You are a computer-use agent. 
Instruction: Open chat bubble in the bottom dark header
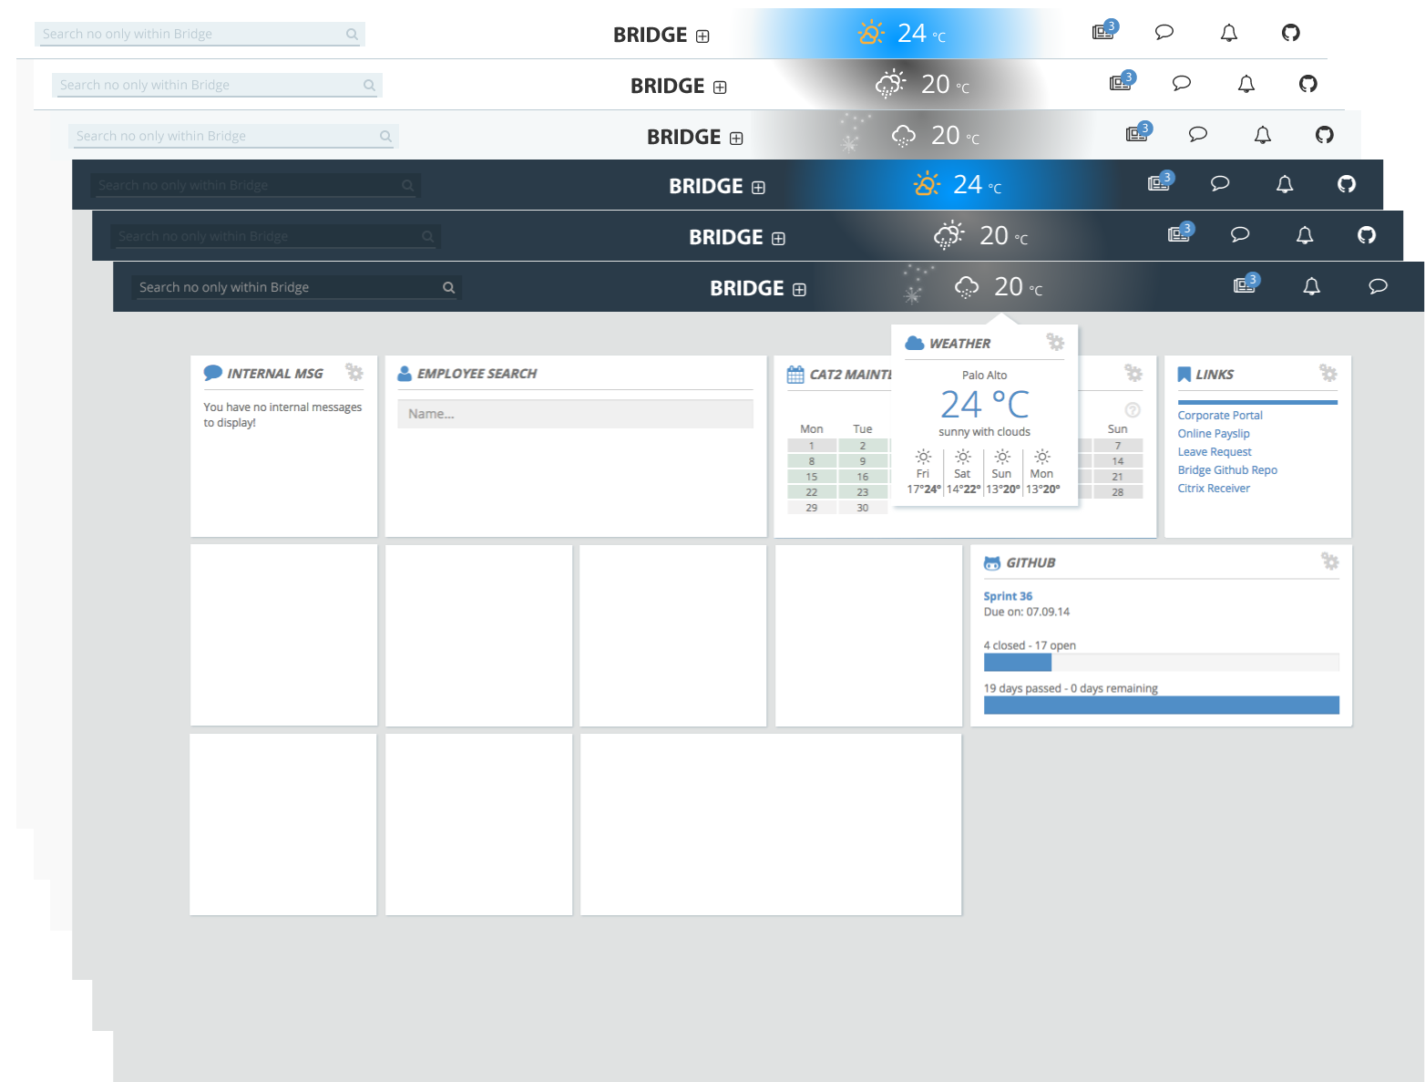pos(1378,287)
